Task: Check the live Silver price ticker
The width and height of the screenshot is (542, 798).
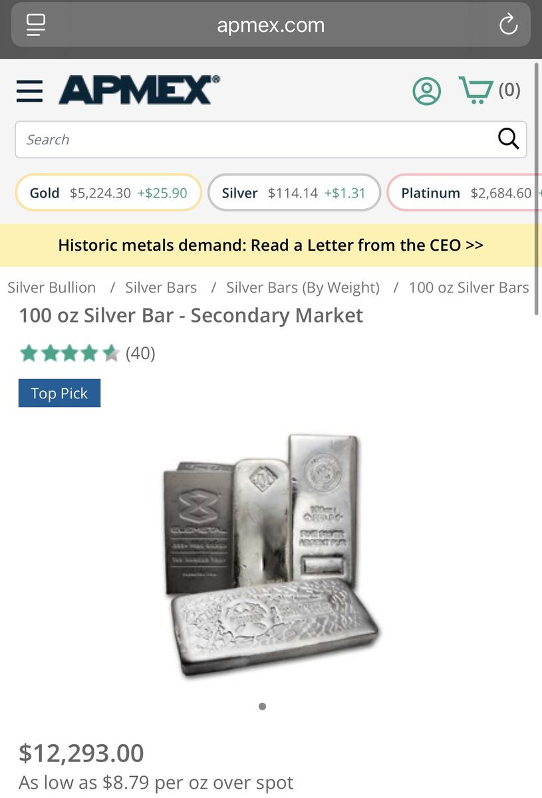Action: (293, 193)
